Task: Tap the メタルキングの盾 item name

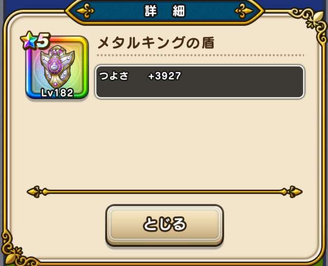Action: [x=156, y=43]
